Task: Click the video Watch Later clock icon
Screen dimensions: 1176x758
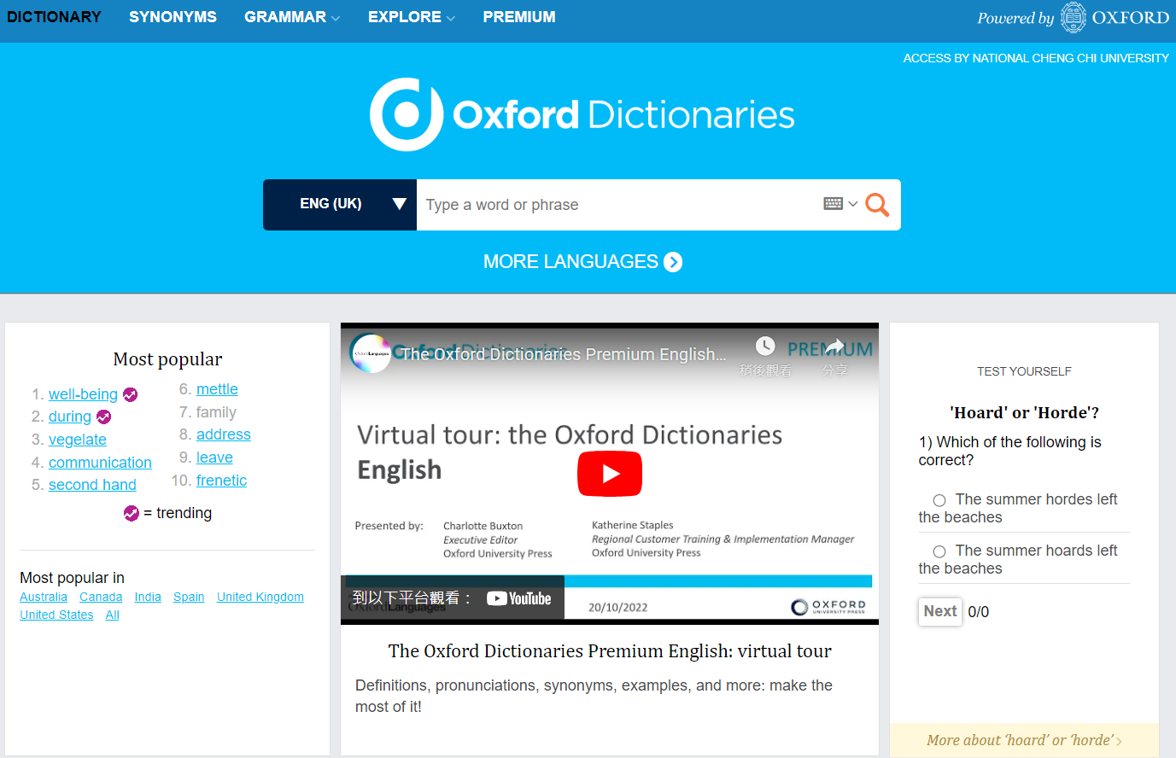Action: tap(765, 346)
